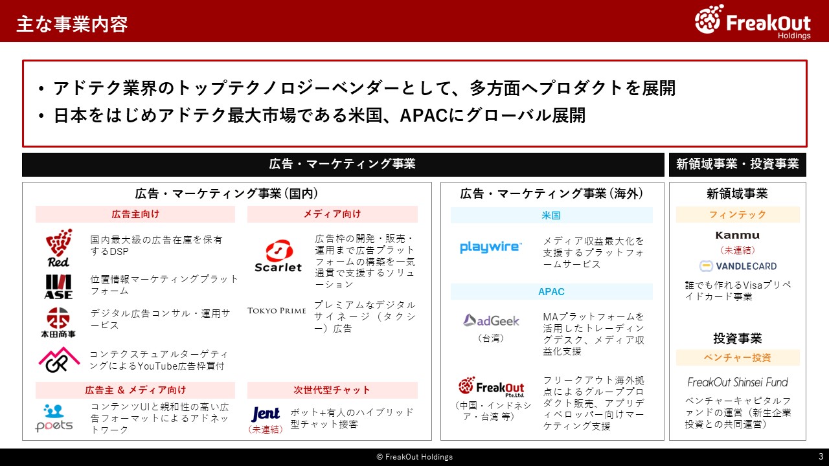The width and height of the screenshot is (829, 466).
Task: Click the ベンチャーキャピタルファンドの運営 description
Action: point(738,412)
